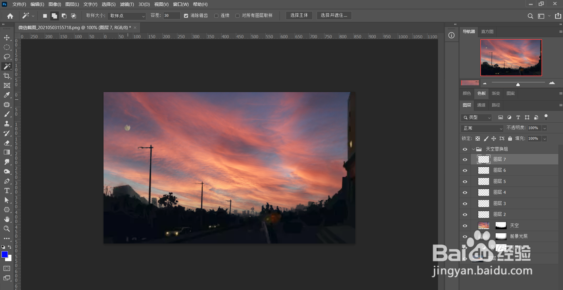563x290 pixels.
Task: Choose Add to Selection mode icon
Action: click(x=54, y=16)
